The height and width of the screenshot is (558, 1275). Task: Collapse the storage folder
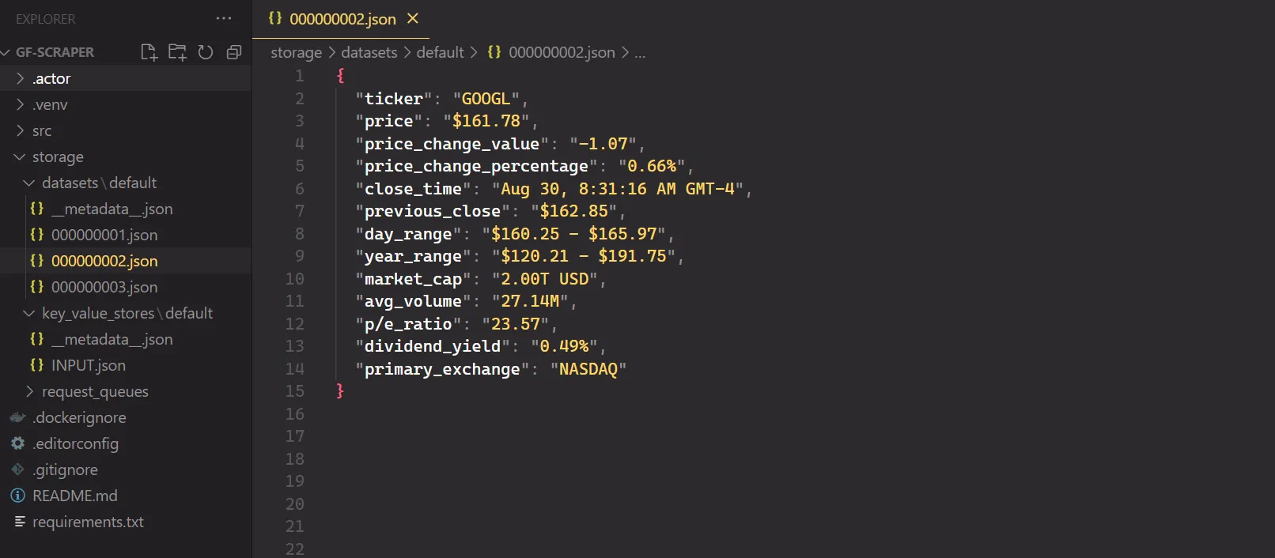pyautogui.click(x=58, y=156)
